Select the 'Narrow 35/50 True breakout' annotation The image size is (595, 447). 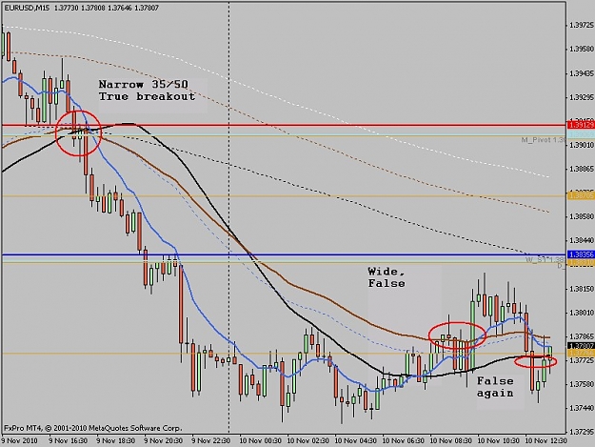[x=147, y=91]
